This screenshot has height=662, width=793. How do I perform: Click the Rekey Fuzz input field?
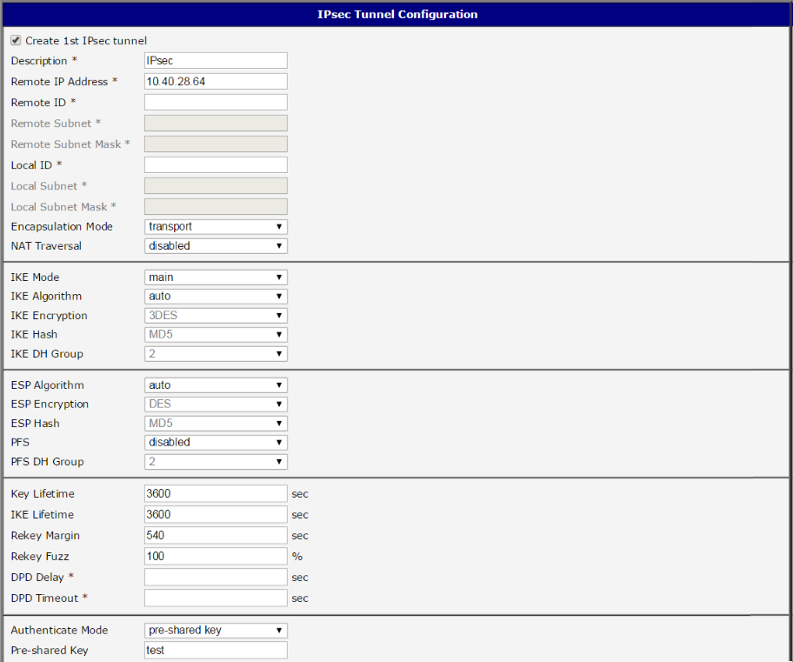click(x=216, y=556)
